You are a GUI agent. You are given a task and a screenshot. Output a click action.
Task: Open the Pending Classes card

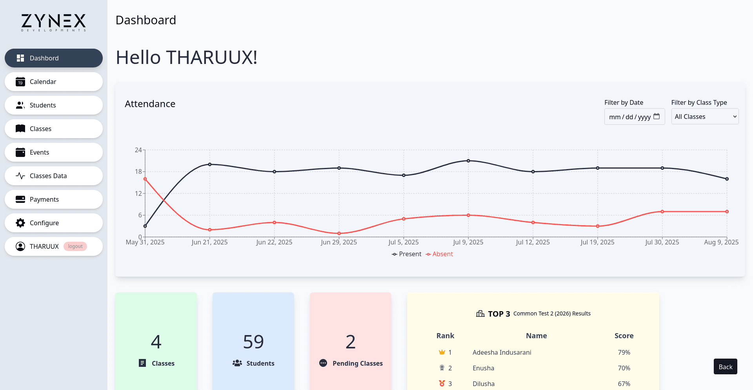[x=351, y=341]
